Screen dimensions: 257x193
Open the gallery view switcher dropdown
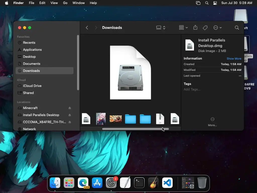(161, 28)
